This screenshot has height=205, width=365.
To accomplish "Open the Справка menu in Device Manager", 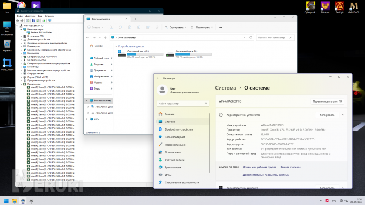I will click(x=49, y=16).
